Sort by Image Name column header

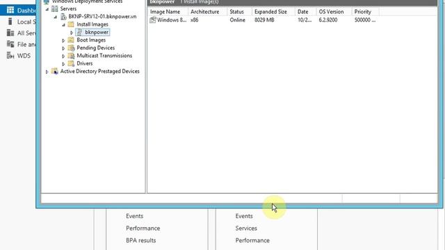[x=168, y=12]
